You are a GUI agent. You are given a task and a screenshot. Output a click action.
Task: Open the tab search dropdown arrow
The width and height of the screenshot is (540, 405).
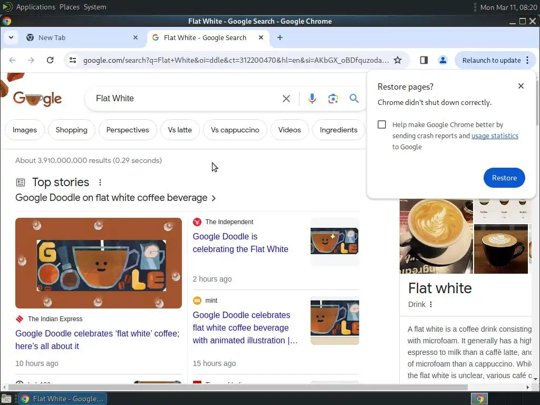point(11,37)
